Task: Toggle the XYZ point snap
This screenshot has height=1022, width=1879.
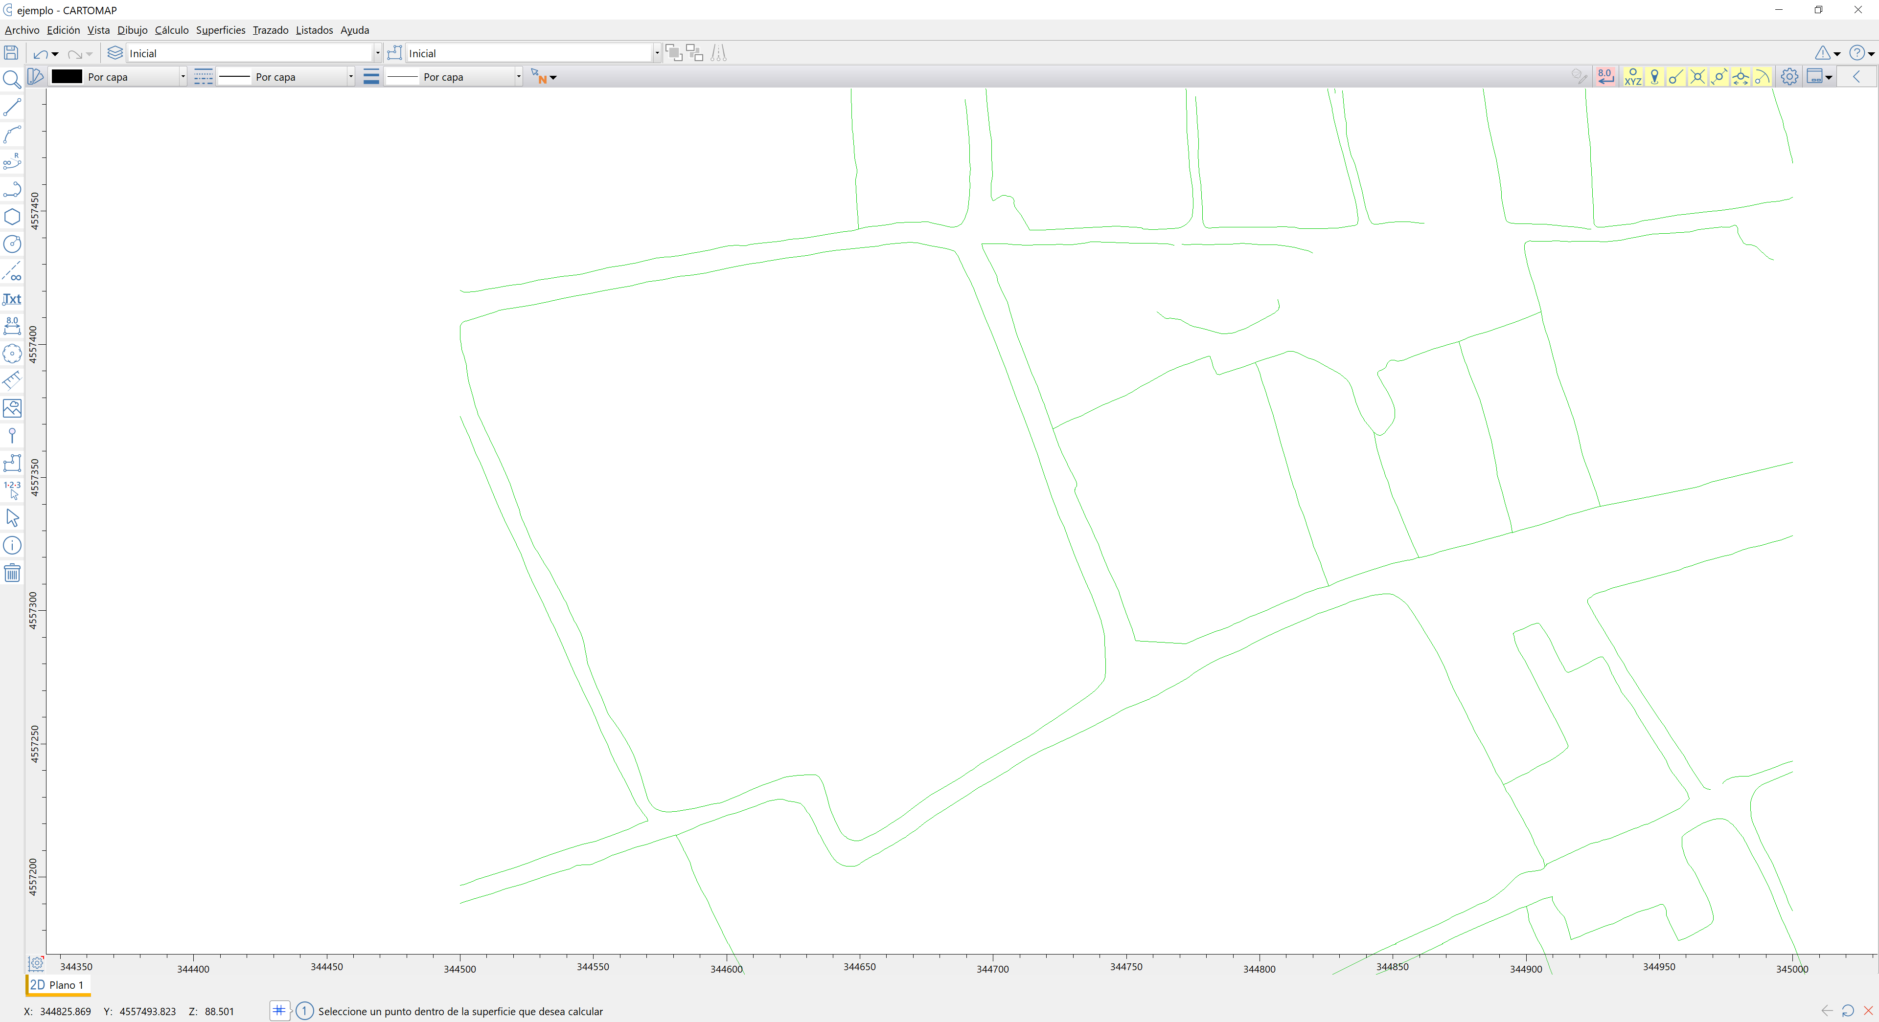Action: point(1632,77)
